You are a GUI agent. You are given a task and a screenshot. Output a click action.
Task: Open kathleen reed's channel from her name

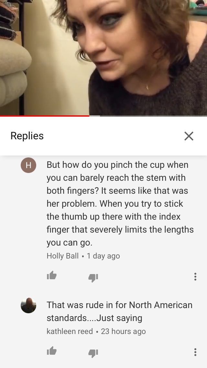click(70, 331)
